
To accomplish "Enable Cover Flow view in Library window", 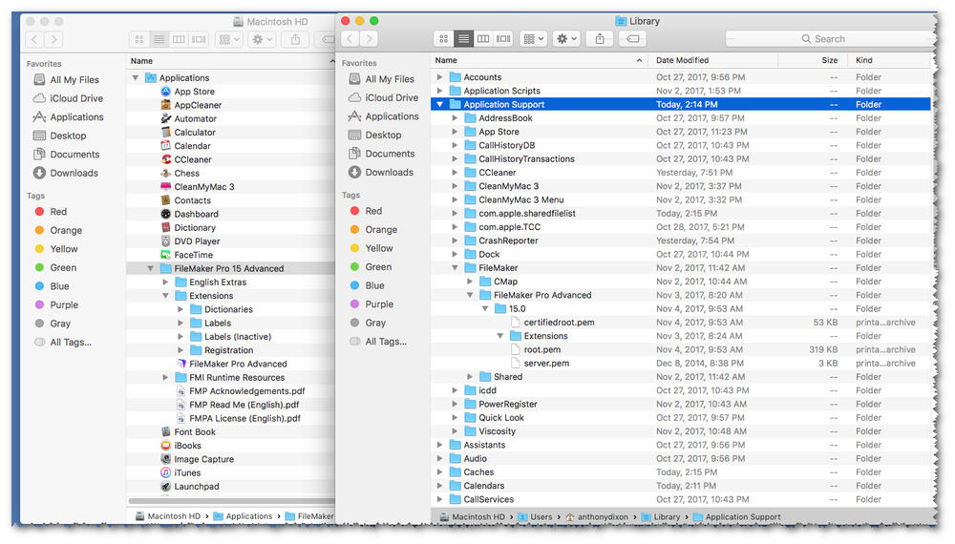I will pos(502,39).
